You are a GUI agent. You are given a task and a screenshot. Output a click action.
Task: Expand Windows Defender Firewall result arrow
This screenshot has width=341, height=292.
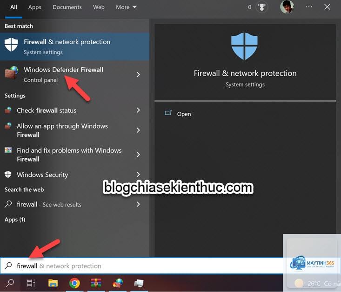pyautogui.click(x=138, y=74)
